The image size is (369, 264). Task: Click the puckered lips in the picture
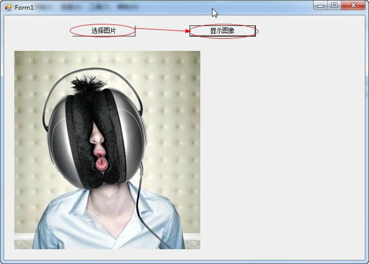point(101,163)
